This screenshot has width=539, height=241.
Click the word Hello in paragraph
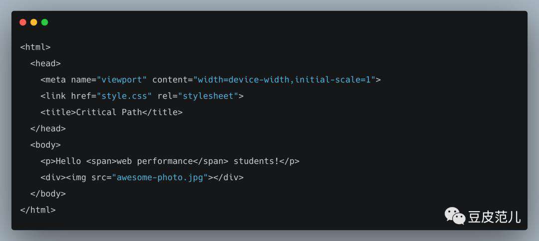[x=68, y=161]
